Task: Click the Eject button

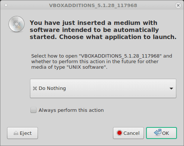Action: [22, 133]
